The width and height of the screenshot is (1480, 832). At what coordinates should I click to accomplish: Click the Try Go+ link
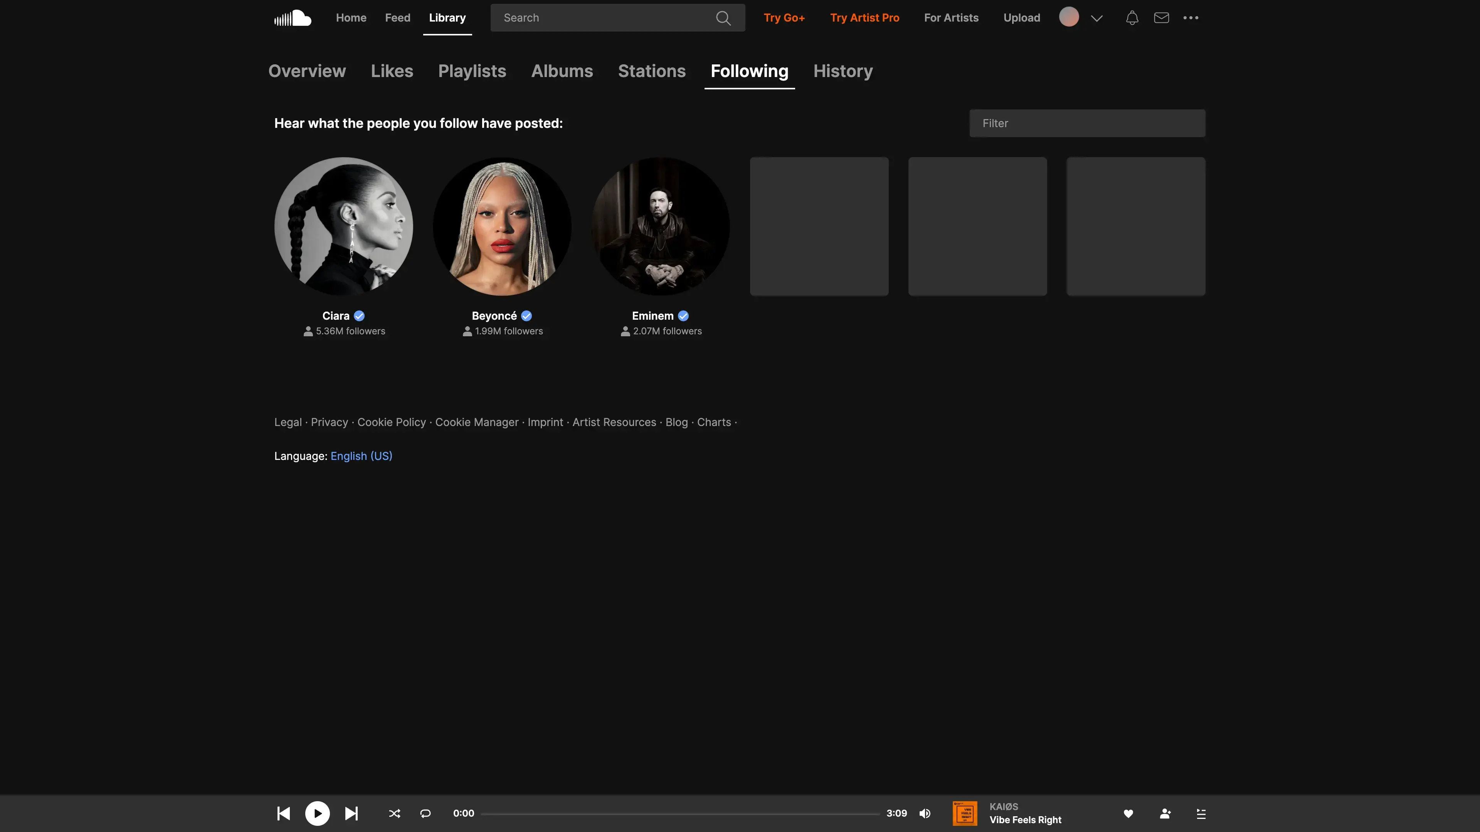[784, 18]
